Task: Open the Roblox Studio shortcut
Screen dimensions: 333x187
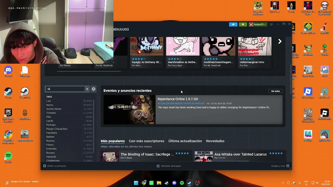Action: click(x=325, y=115)
